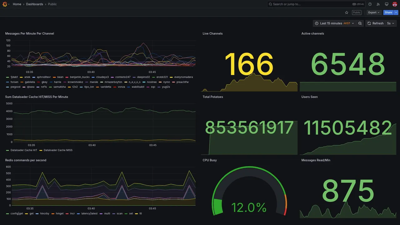The image size is (400, 225).
Task: Star this dashboard as favorite
Action: click(347, 12)
